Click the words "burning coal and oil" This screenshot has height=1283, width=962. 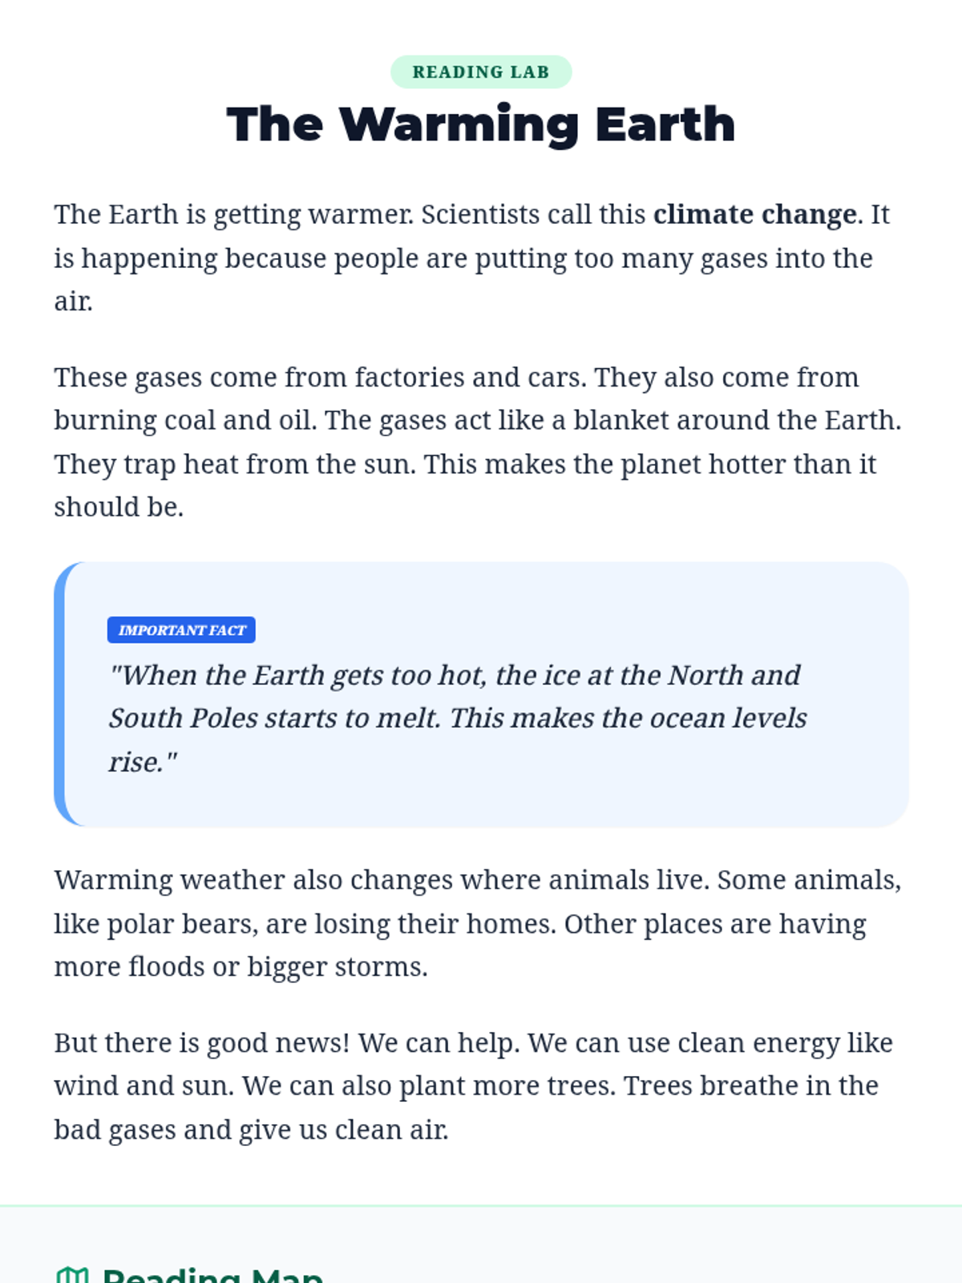pyautogui.click(x=182, y=420)
